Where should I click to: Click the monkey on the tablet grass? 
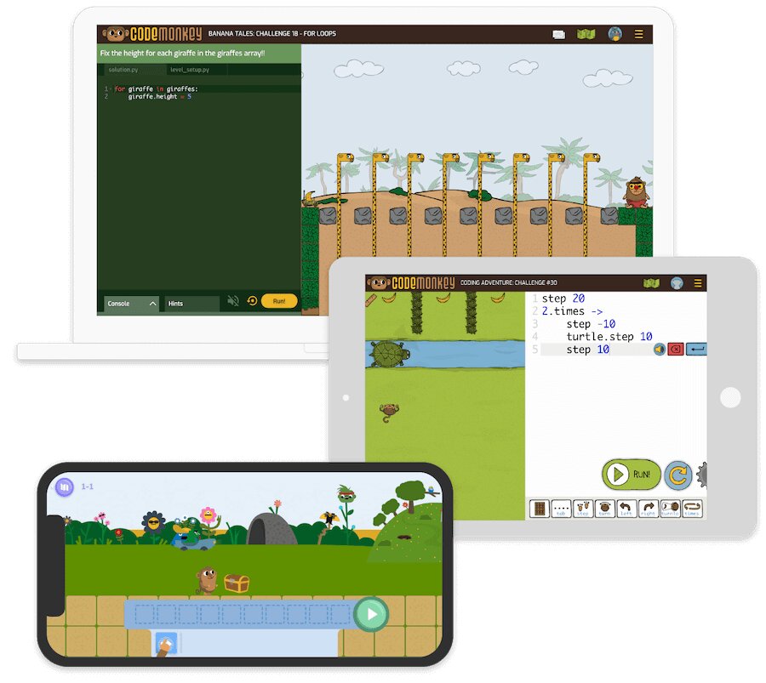point(389,412)
